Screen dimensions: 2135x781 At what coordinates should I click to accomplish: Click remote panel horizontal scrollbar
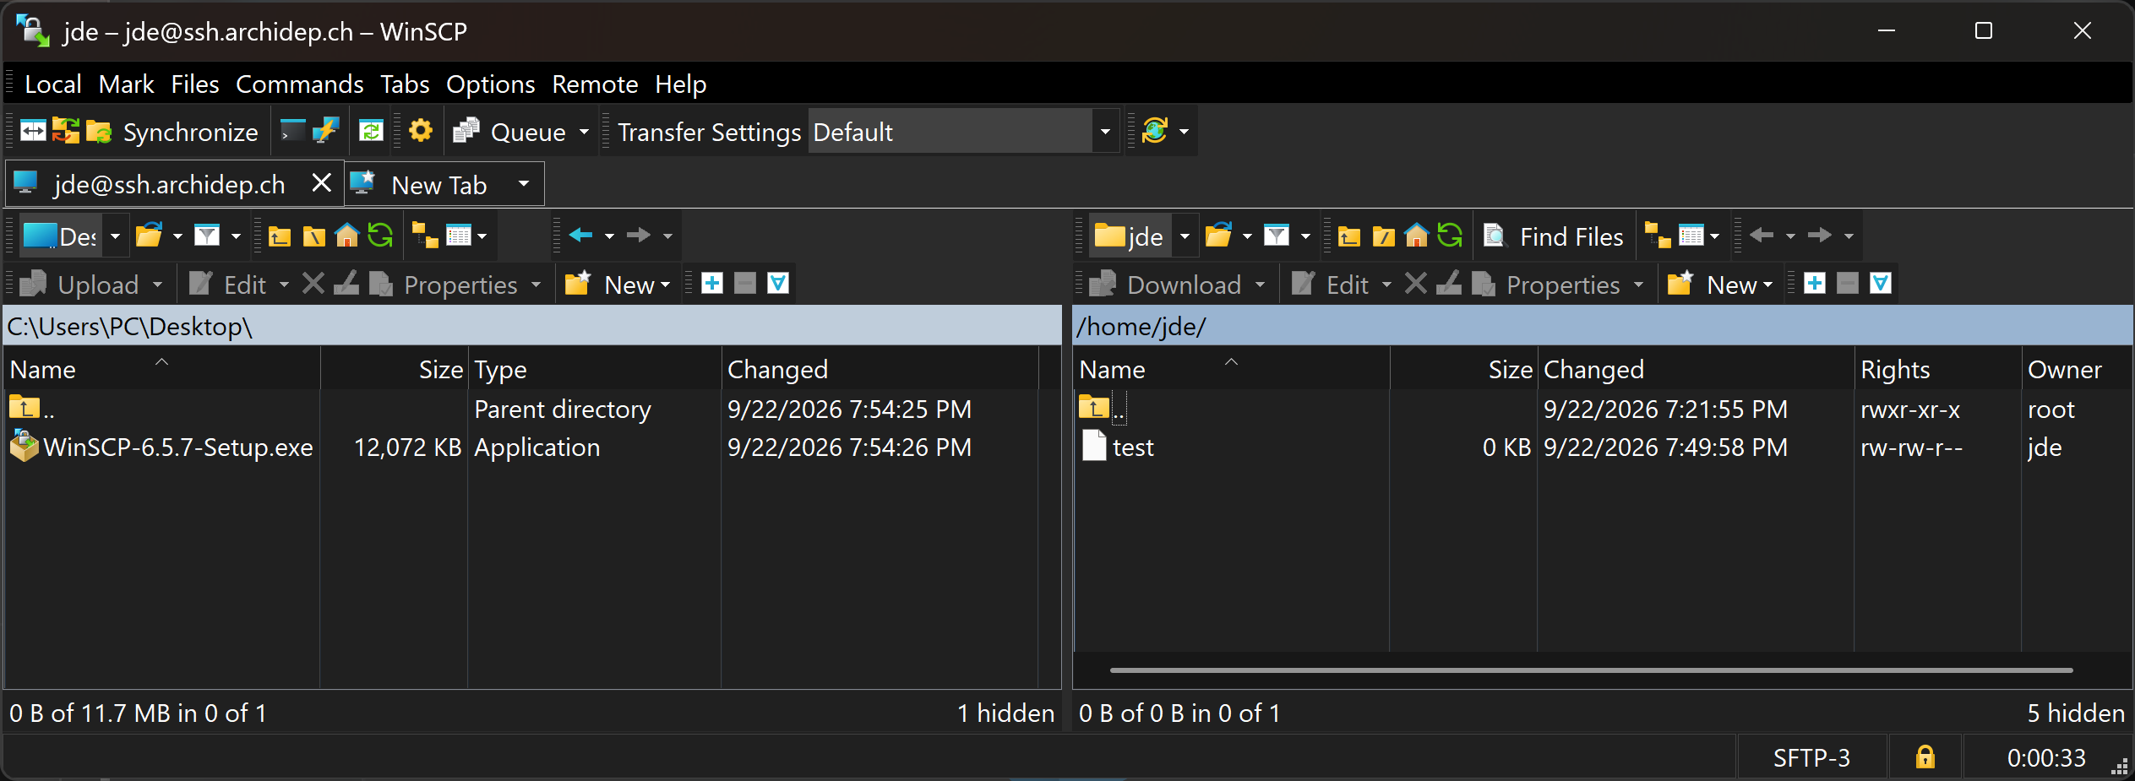click(1590, 670)
